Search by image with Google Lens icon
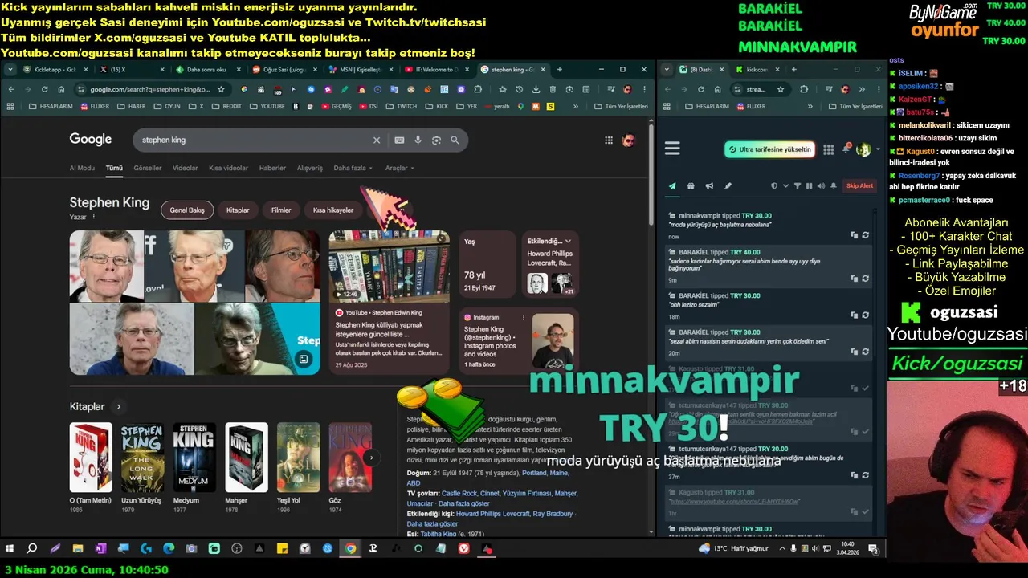 coord(436,140)
